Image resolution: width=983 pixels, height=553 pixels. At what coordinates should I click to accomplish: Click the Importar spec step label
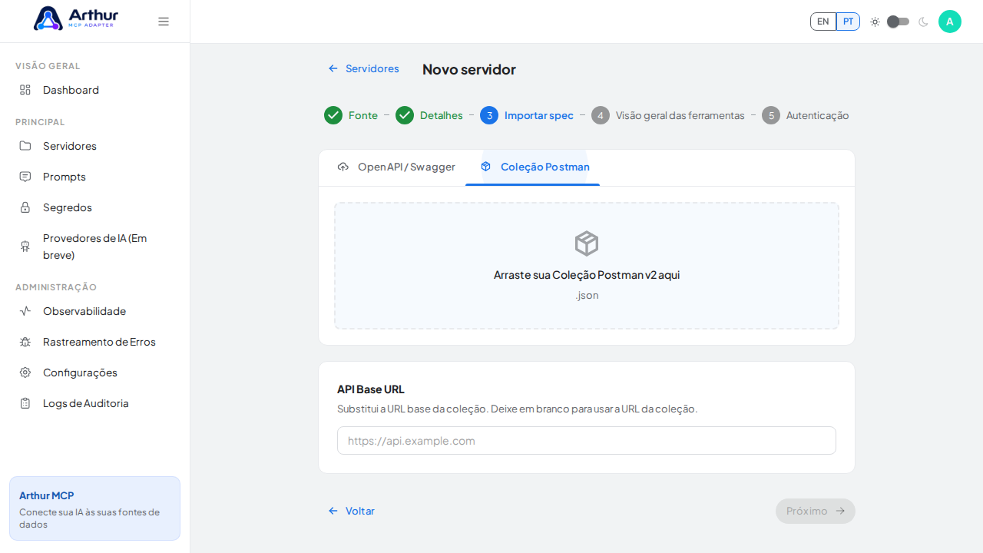(539, 115)
